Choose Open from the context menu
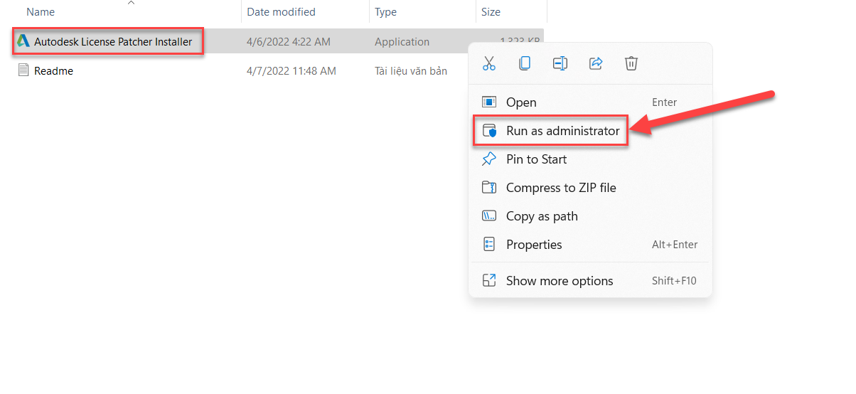The image size is (856, 394). [x=521, y=102]
